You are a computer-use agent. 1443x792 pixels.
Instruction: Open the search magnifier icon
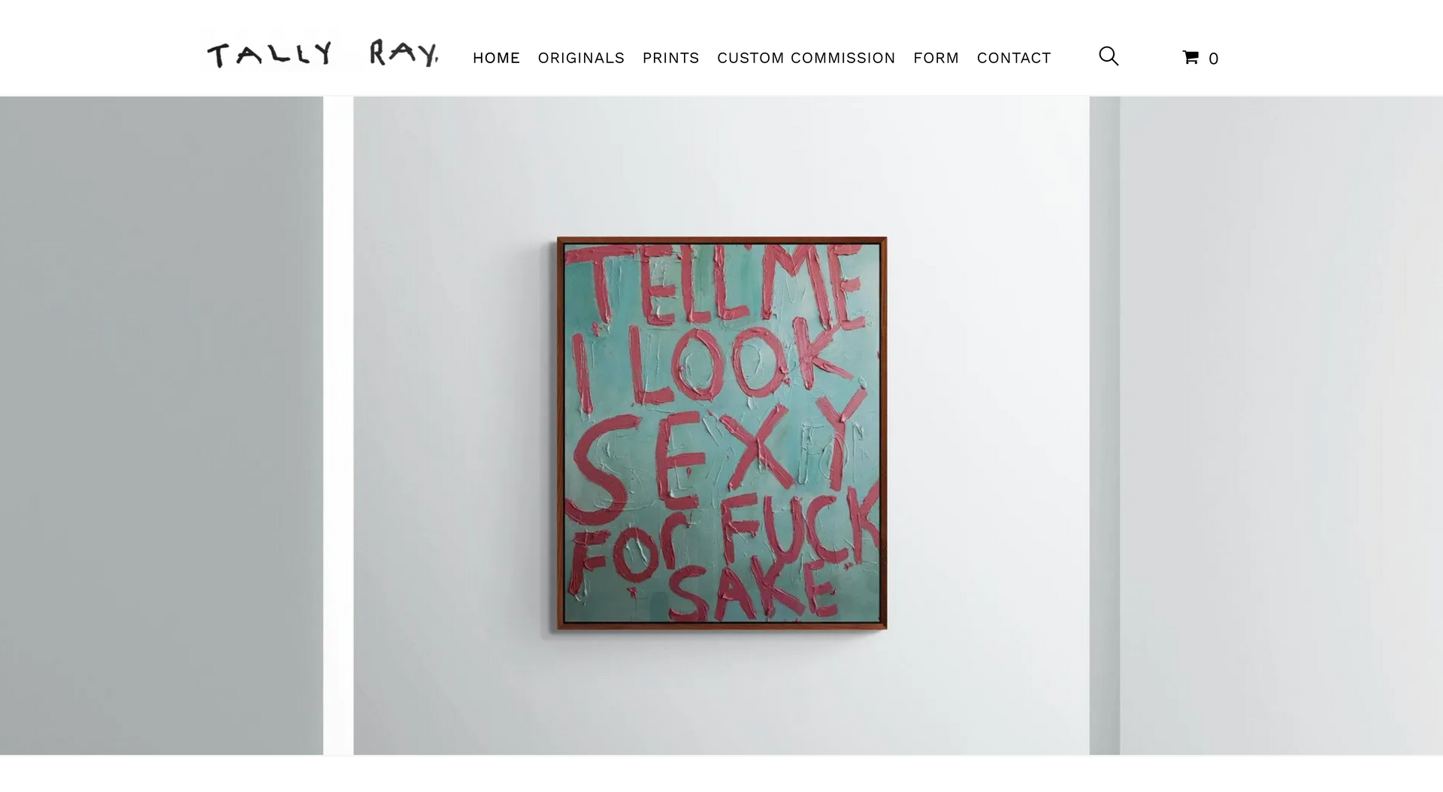pyautogui.click(x=1109, y=56)
